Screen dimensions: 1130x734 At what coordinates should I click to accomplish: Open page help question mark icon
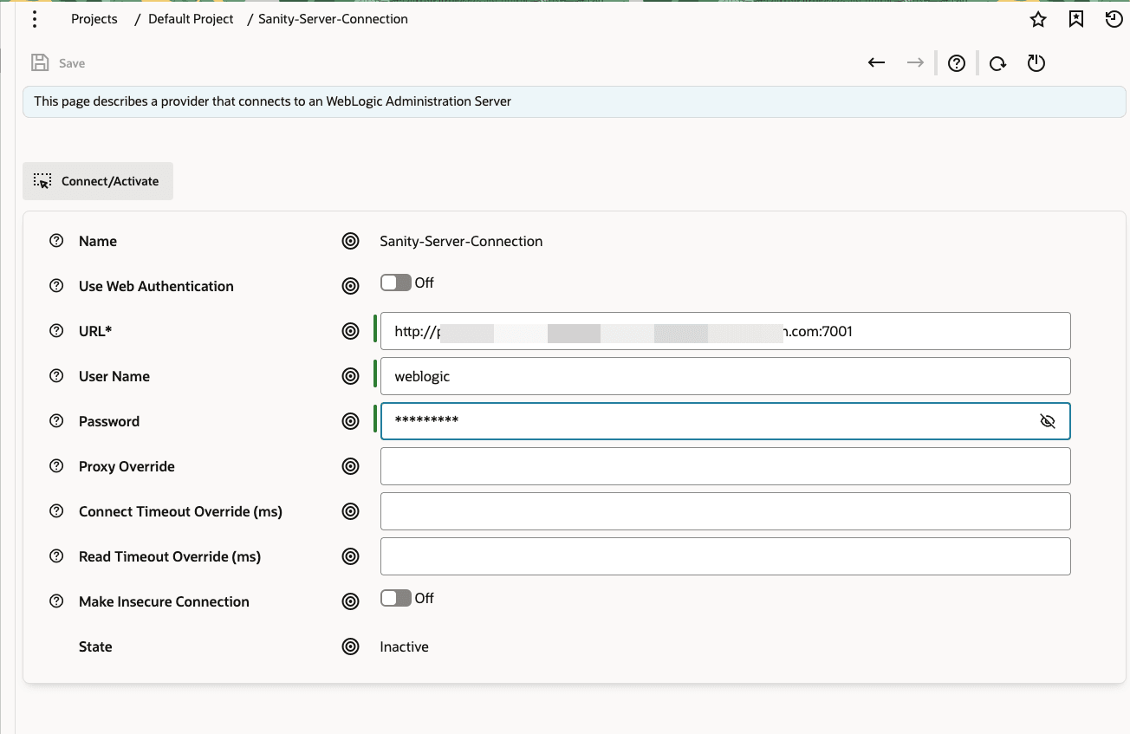[x=957, y=63]
